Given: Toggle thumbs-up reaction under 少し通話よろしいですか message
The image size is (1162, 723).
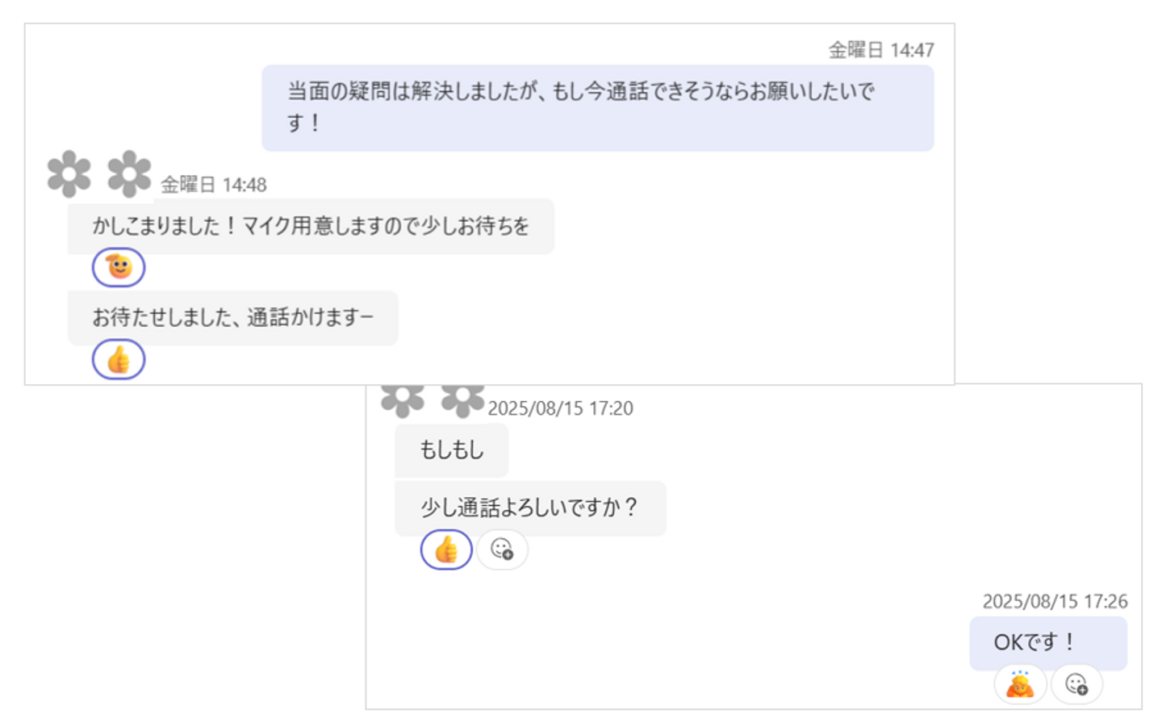Looking at the screenshot, I should 446,550.
